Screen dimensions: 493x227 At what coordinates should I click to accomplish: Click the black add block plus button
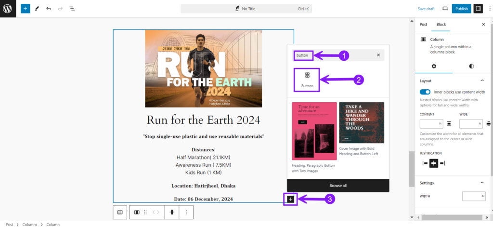click(290, 199)
